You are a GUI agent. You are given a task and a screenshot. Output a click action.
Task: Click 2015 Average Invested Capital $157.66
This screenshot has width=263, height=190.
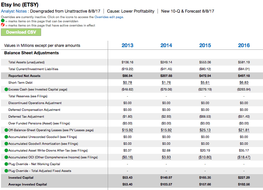pyautogui.click(x=205, y=185)
